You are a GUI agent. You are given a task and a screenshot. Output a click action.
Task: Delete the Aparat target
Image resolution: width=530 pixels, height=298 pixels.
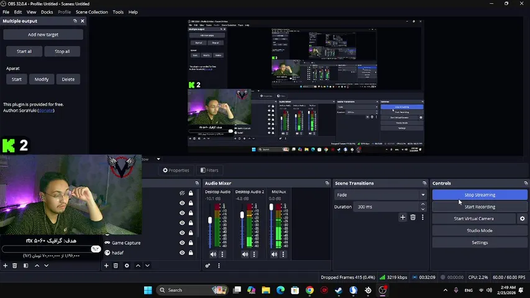click(68, 79)
